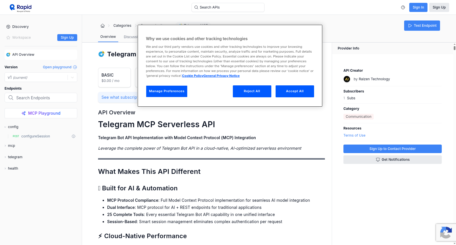Click the Test Endpoint button

point(422,26)
